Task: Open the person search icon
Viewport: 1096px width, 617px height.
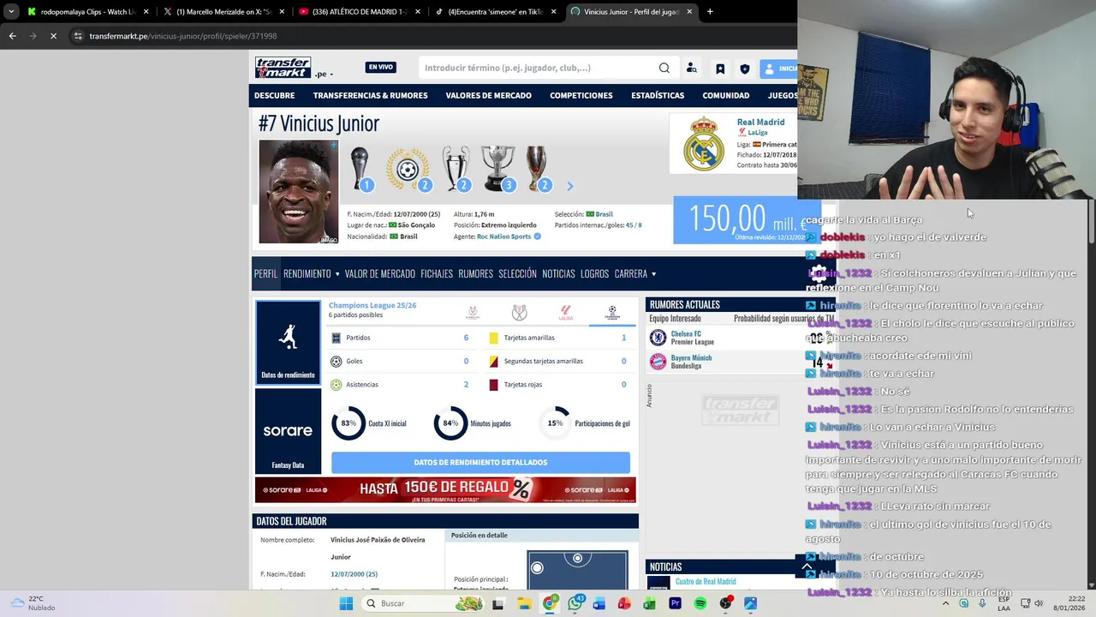Action: coord(692,69)
